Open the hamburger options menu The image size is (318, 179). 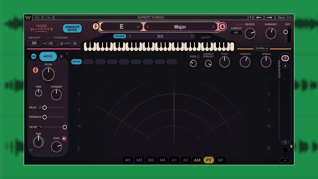pyautogui.click(x=291, y=18)
